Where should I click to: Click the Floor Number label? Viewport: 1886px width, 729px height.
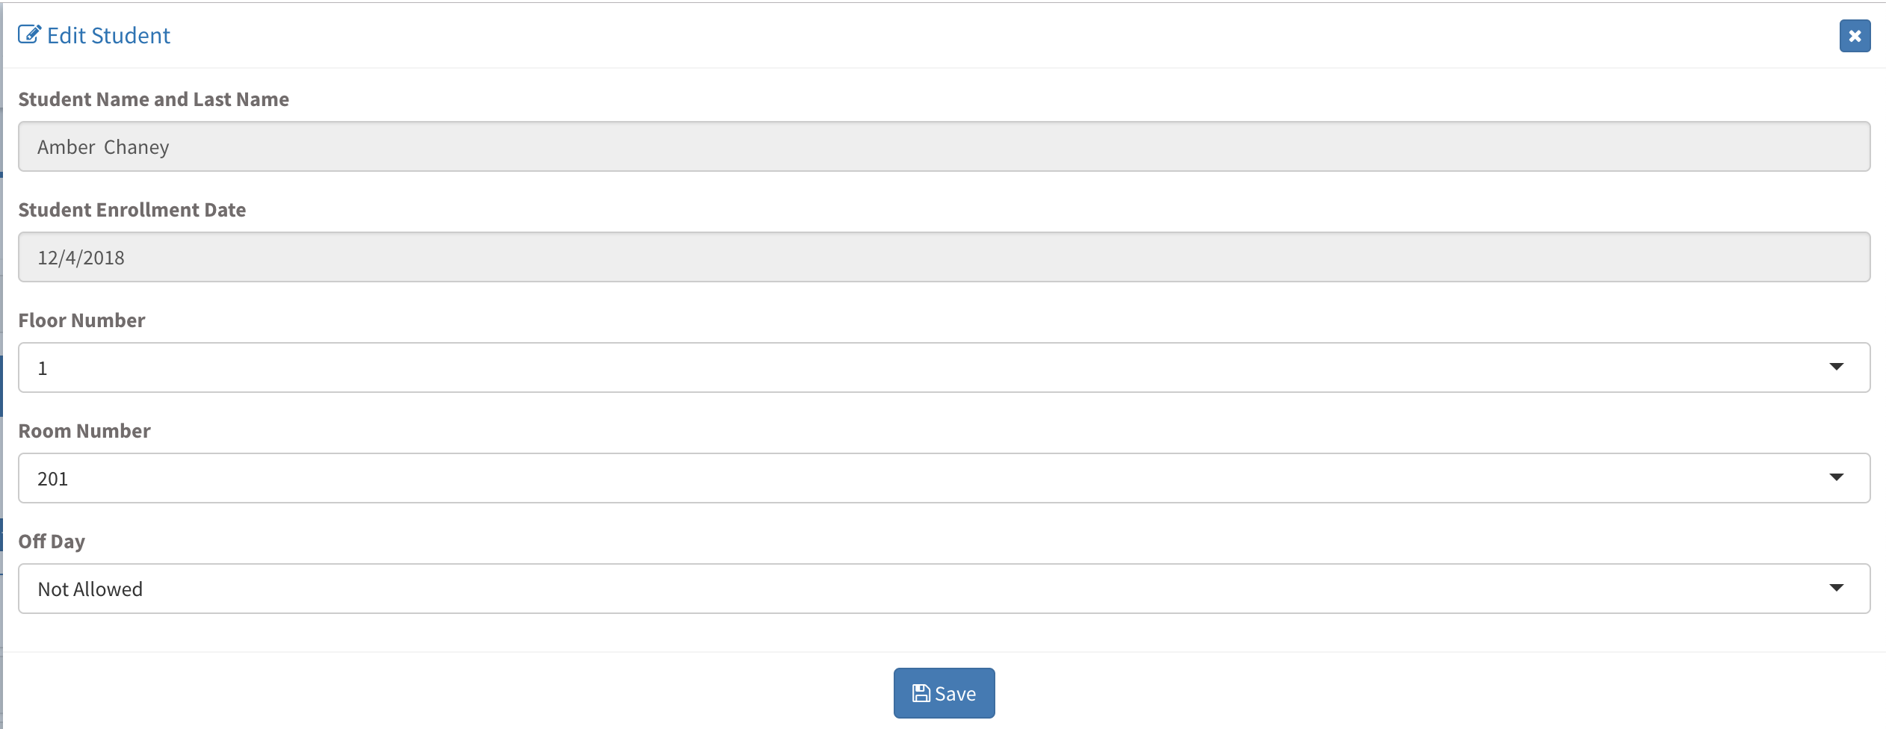point(81,320)
